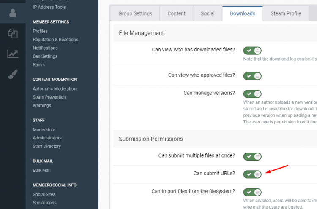Open Automatic Moderation page

tap(55, 89)
